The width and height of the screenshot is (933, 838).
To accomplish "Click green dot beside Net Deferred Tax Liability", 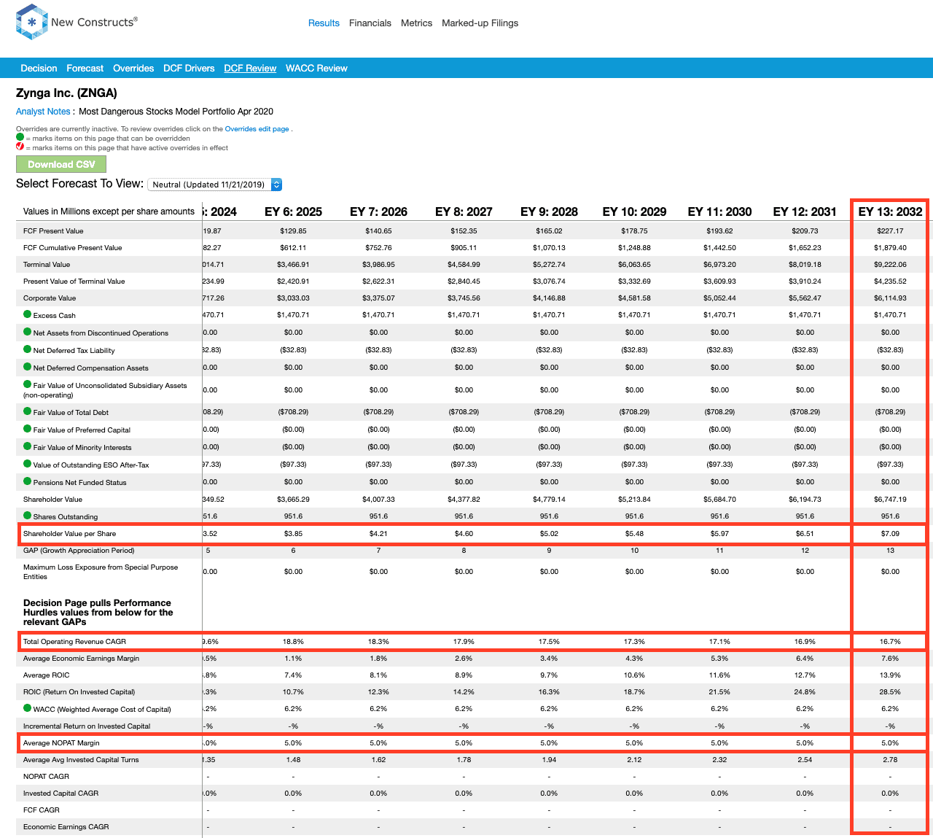I will tap(27, 349).
